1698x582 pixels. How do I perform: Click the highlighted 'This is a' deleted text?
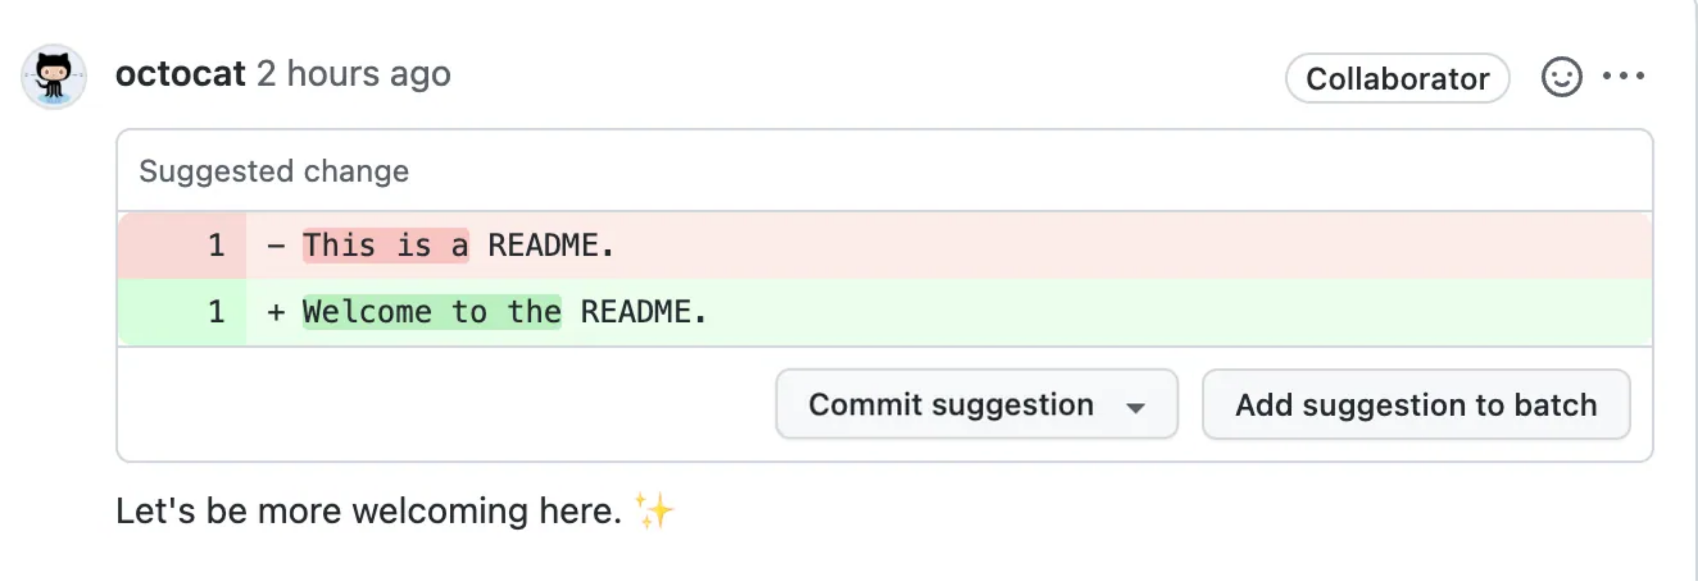[x=386, y=246]
